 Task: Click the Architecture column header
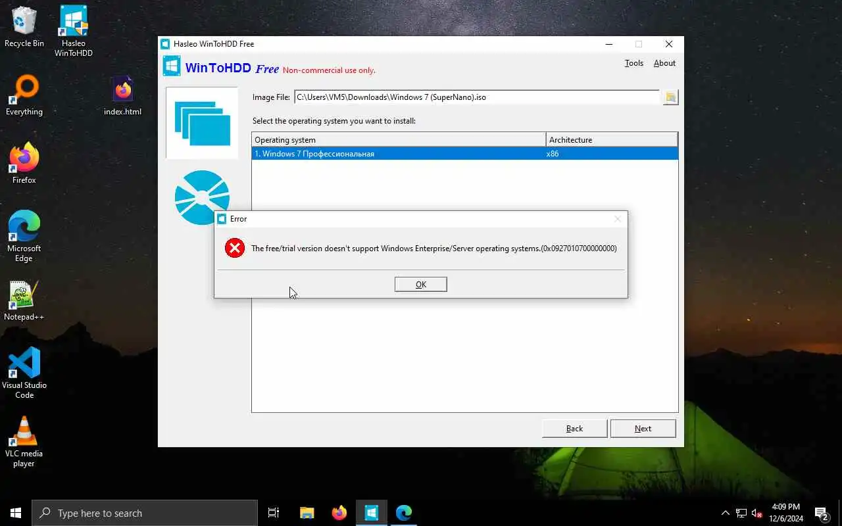click(612, 139)
